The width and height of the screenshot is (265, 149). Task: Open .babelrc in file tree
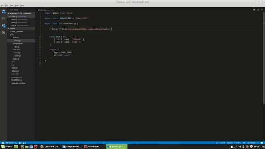pos(21,68)
